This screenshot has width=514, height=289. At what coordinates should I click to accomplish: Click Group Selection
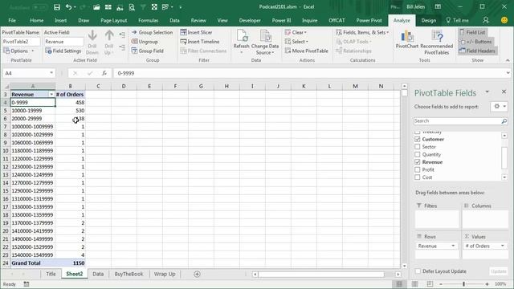coord(152,32)
